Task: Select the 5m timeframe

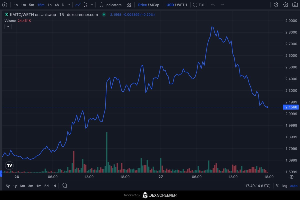Action: tap(31, 5)
